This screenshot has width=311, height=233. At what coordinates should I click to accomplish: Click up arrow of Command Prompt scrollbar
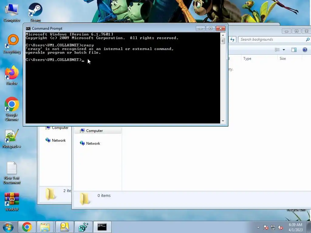coord(223,35)
